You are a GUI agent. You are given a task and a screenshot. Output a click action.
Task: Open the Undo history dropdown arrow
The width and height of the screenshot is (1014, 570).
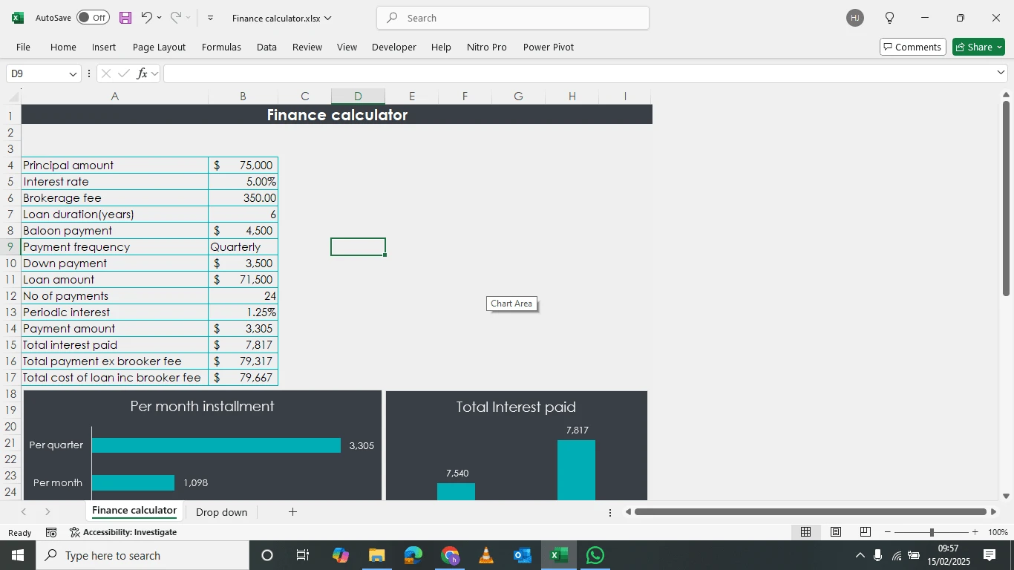pos(159,18)
